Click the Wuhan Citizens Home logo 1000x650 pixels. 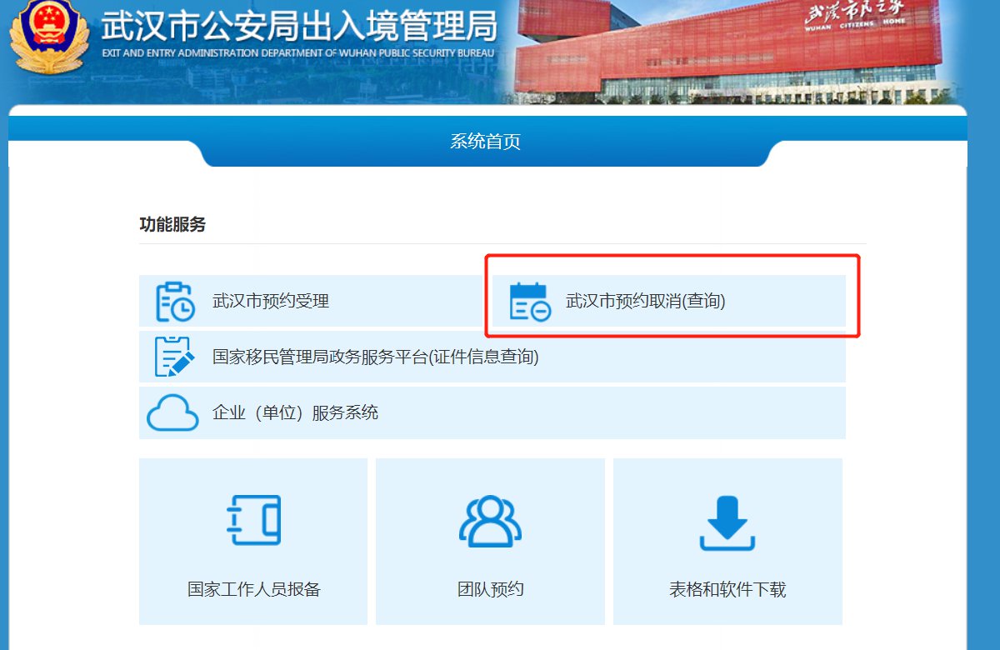852,17
